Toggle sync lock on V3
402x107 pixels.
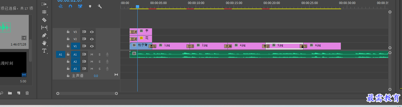click(x=84, y=32)
